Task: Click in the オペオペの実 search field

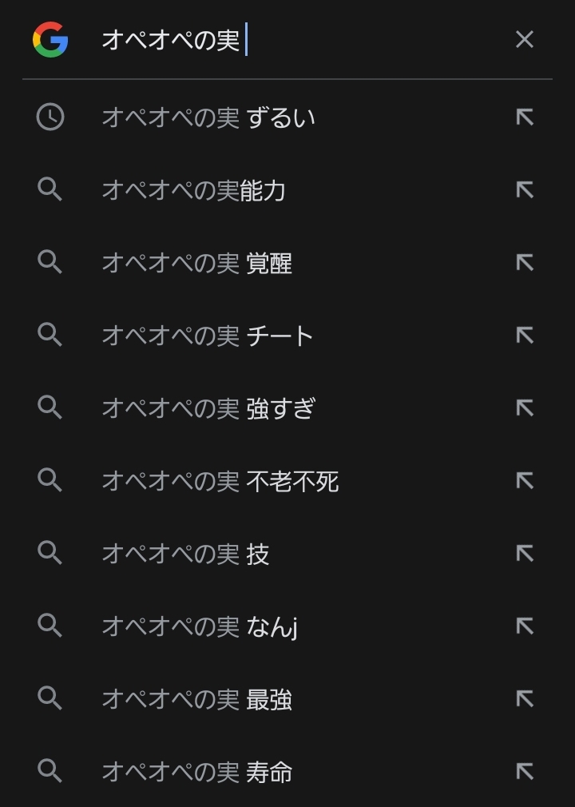Action: pyautogui.click(x=303, y=39)
